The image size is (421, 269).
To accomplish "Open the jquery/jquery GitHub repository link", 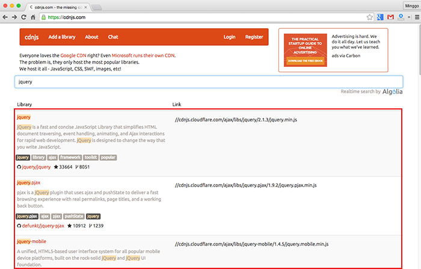I will pos(36,167).
